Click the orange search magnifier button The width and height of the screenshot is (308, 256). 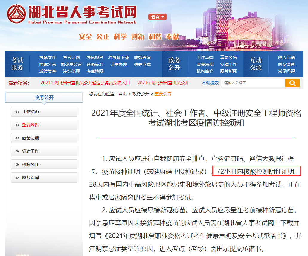pos(292,83)
